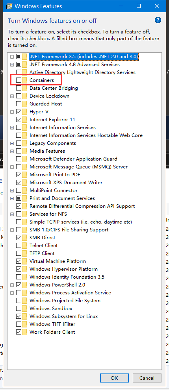The height and width of the screenshot is (390, 169).
Task: Expand SMB 1.0/CIFS File Sharing Support
Action: coord(12,230)
